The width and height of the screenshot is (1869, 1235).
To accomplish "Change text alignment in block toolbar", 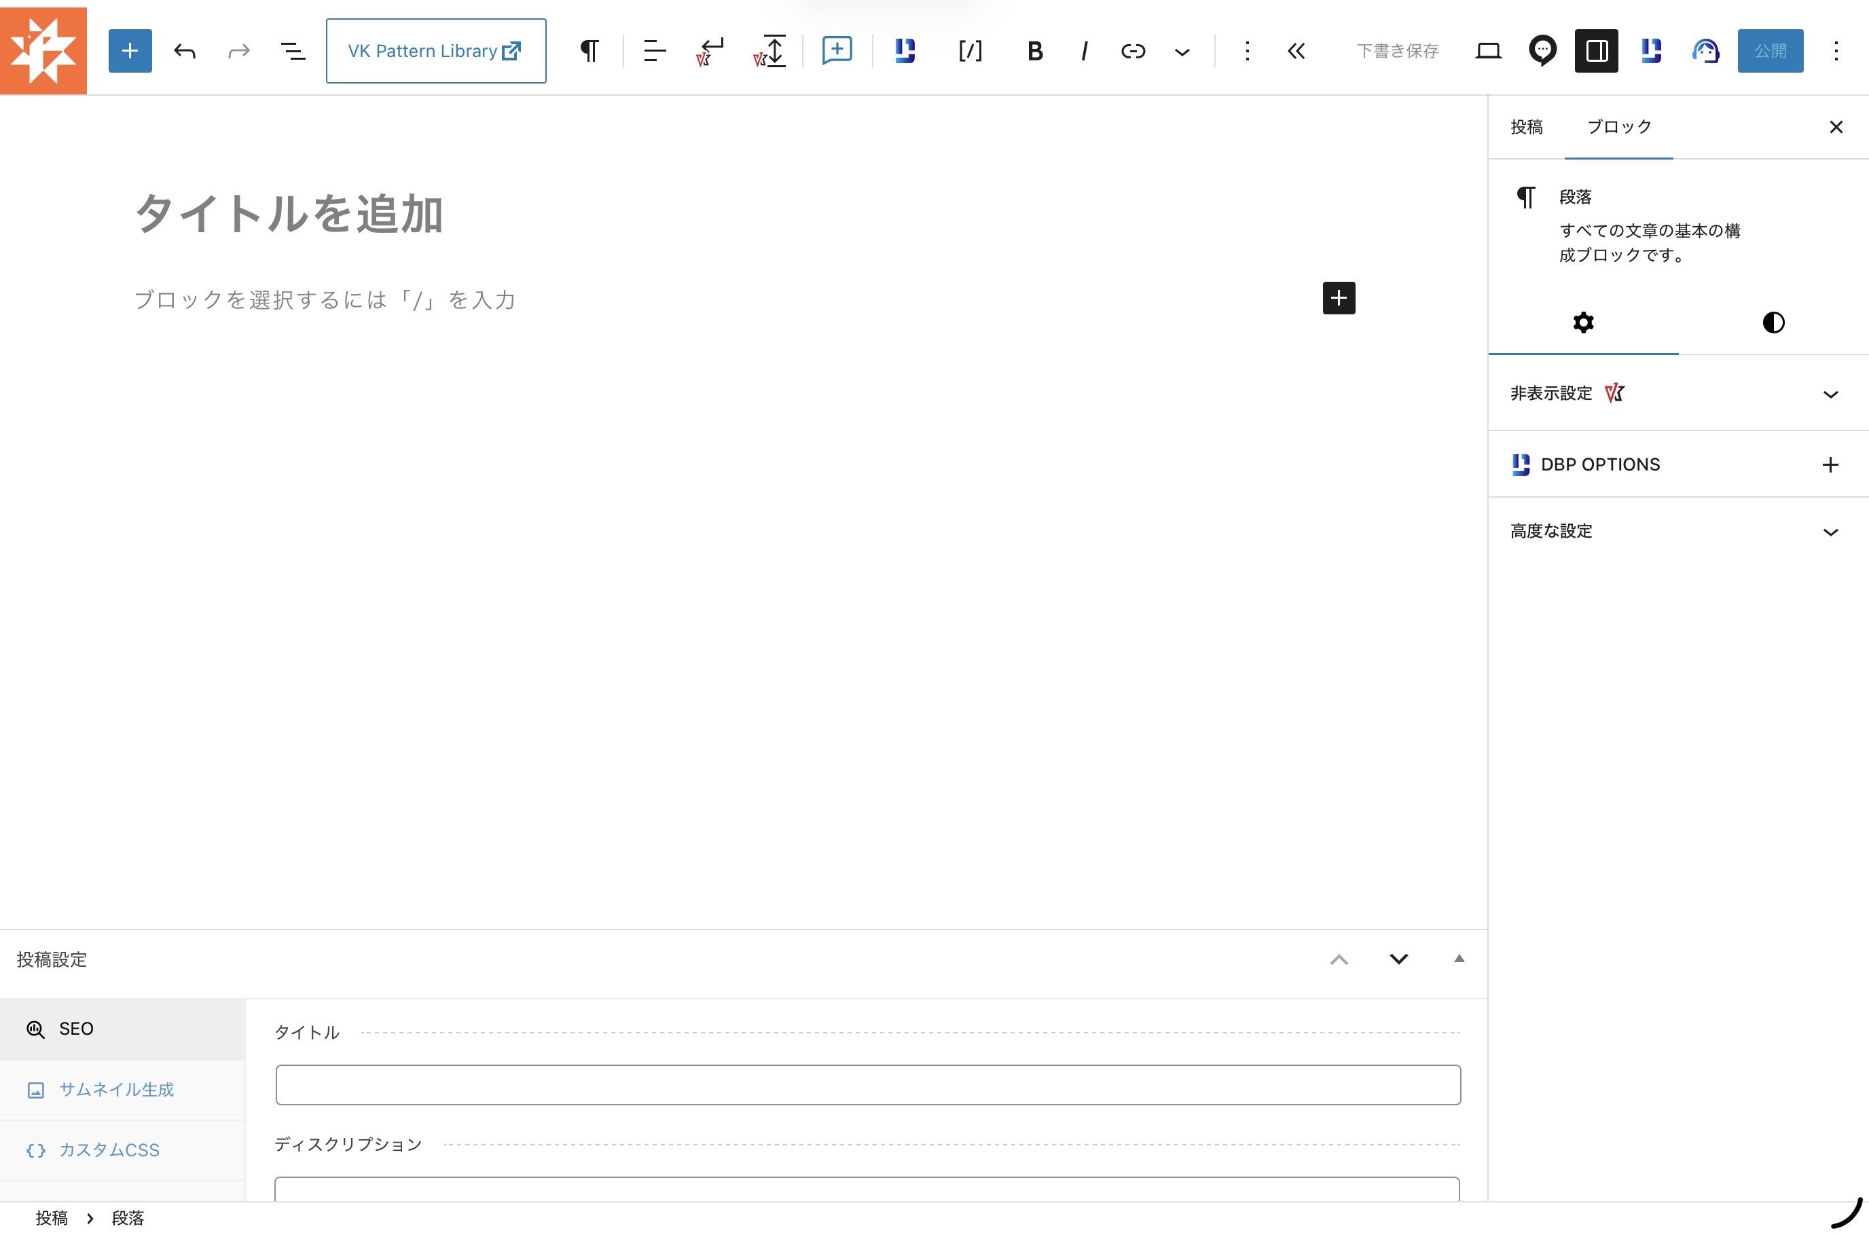I will pyautogui.click(x=655, y=51).
